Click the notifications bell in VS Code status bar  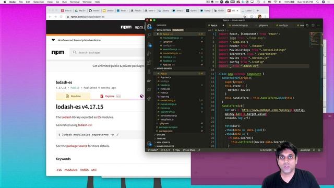pos(319,150)
